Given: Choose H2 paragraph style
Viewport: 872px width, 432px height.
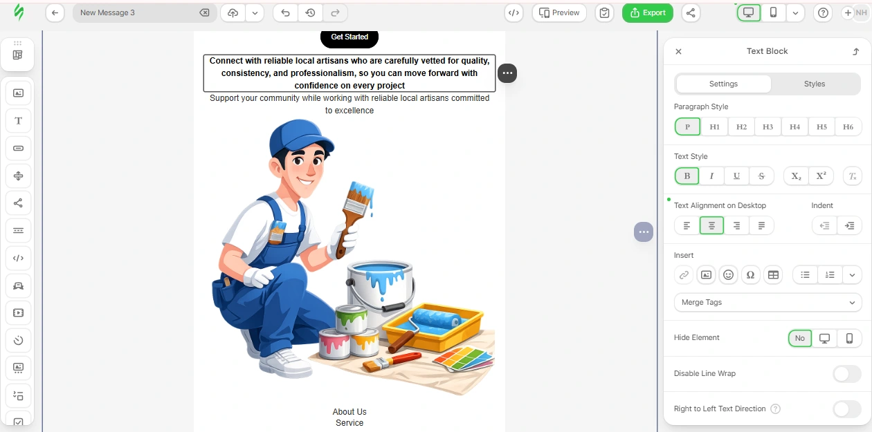Looking at the screenshot, I should [x=741, y=127].
